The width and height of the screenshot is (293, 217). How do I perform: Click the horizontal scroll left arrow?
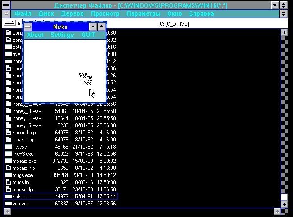(x=7, y=211)
